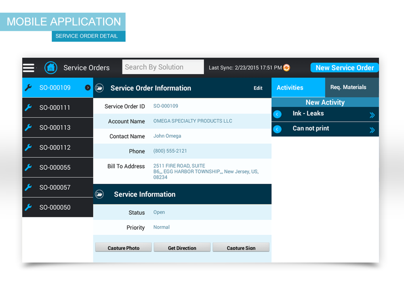Click the wrench icon beside SO-000055
The height and width of the screenshot is (292, 404).
pyautogui.click(x=28, y=167)
